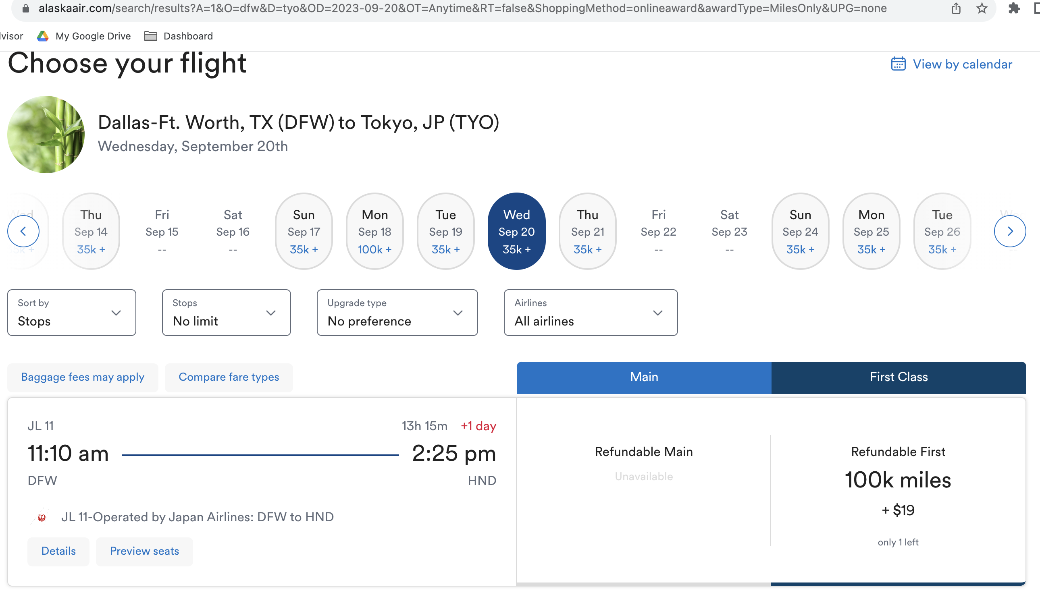Viewport: 1040px width, 597px height.
Task: Click Preview seats for JL 11
Action: tap(144, 551)
